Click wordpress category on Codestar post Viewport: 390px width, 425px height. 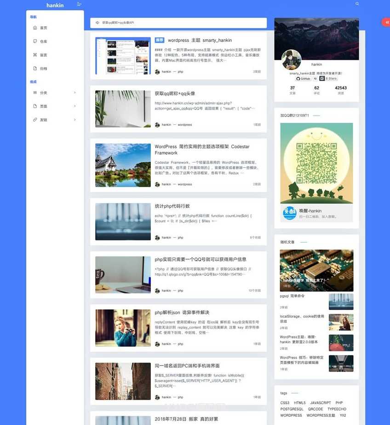tap(185, 184)
